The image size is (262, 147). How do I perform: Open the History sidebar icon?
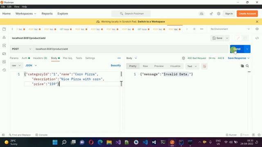4,70
